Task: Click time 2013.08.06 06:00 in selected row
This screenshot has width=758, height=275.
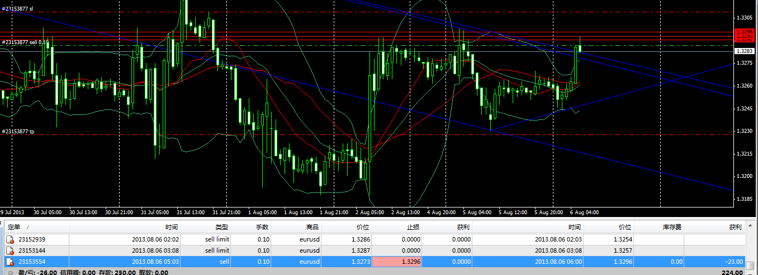Action: (558, 262)
